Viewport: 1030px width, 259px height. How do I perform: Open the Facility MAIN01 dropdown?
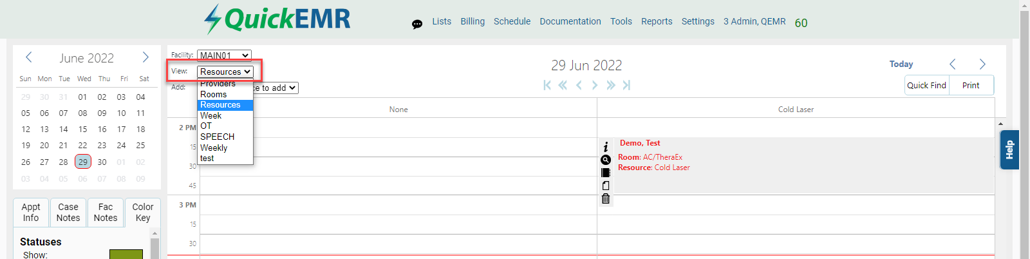click(224, 55)
